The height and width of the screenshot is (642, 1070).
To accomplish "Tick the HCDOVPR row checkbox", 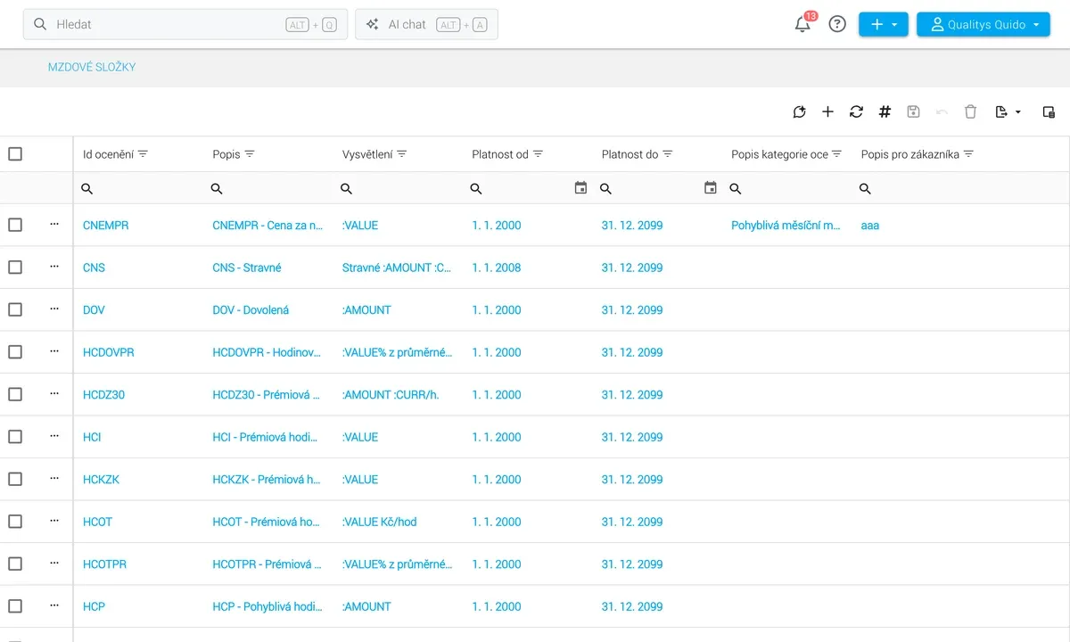I will point(15,352).
